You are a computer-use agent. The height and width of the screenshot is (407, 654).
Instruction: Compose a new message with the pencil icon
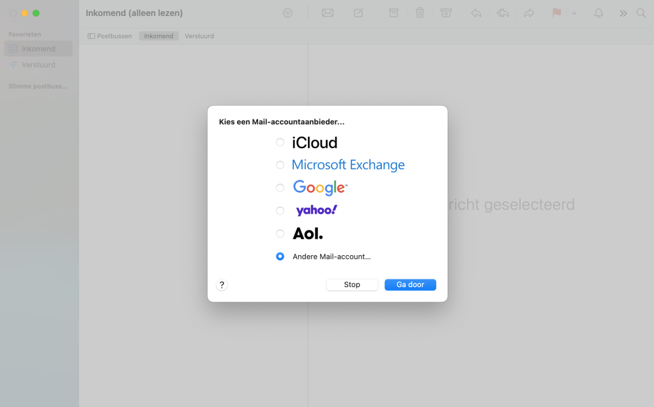point(359,13)
